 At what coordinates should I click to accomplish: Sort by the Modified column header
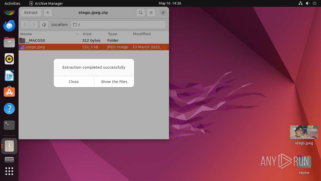click(150, 34)
